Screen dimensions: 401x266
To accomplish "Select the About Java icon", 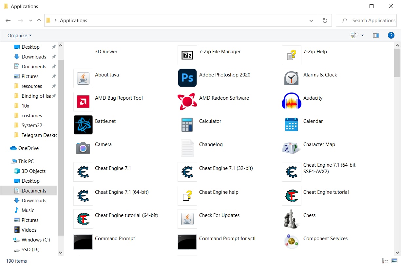I will [83, 78].
